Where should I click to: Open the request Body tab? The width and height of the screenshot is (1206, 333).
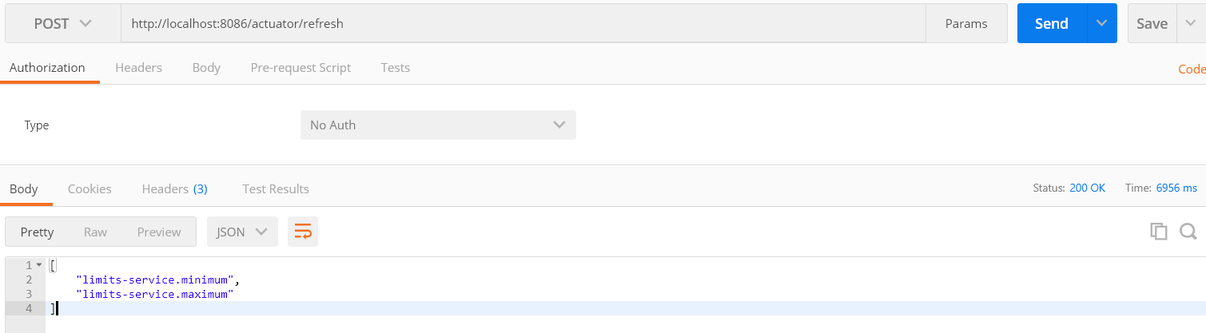206,68
